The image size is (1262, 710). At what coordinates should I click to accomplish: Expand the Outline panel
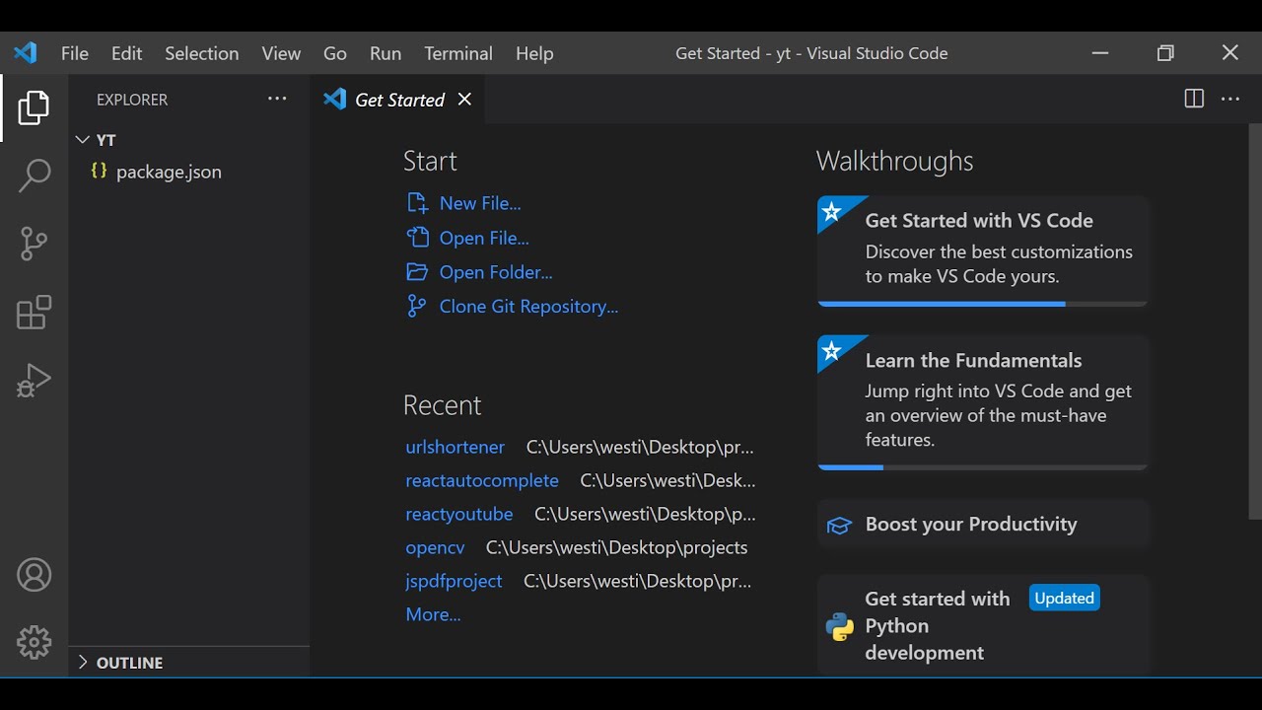pyautogui.click(x=83, y=663)
